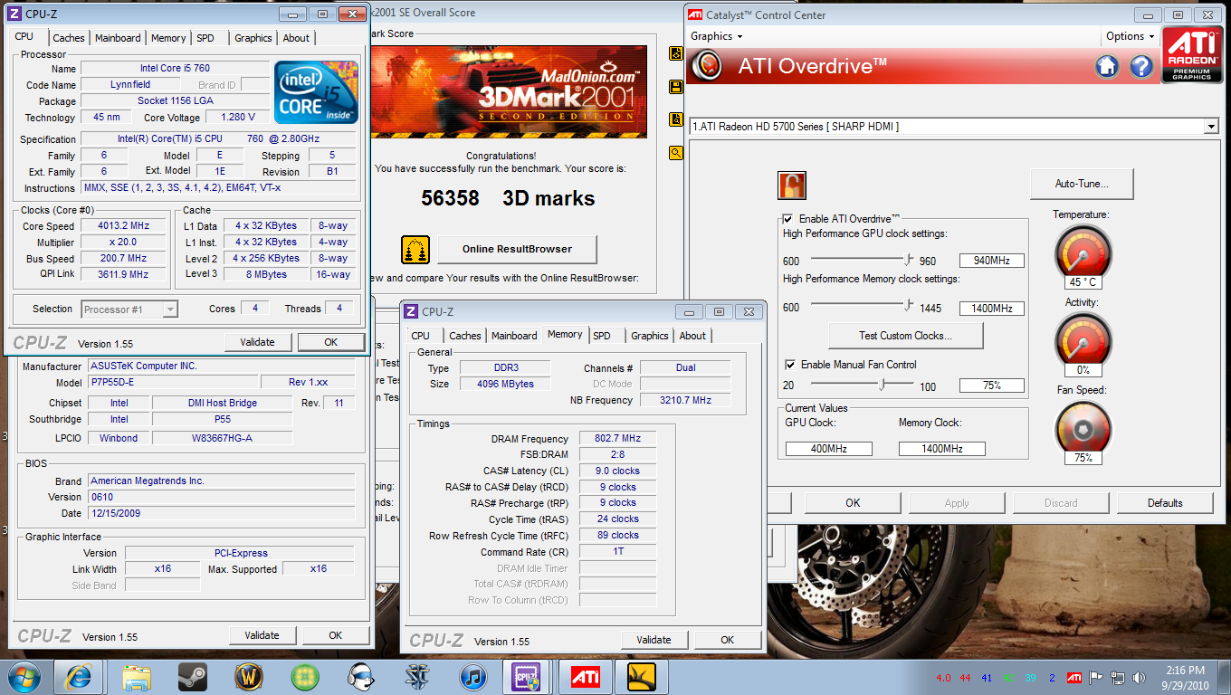The image size is (1231, 695).
Task: Click Test Custom Clocks... button
Action: pyautogui.click(x=905, y=336)
